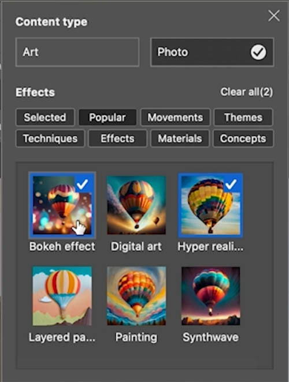Deselect the Hyper realistic effect thumbnail
Image resolution: width=289 pixels, height=382 pixels.
210,205
